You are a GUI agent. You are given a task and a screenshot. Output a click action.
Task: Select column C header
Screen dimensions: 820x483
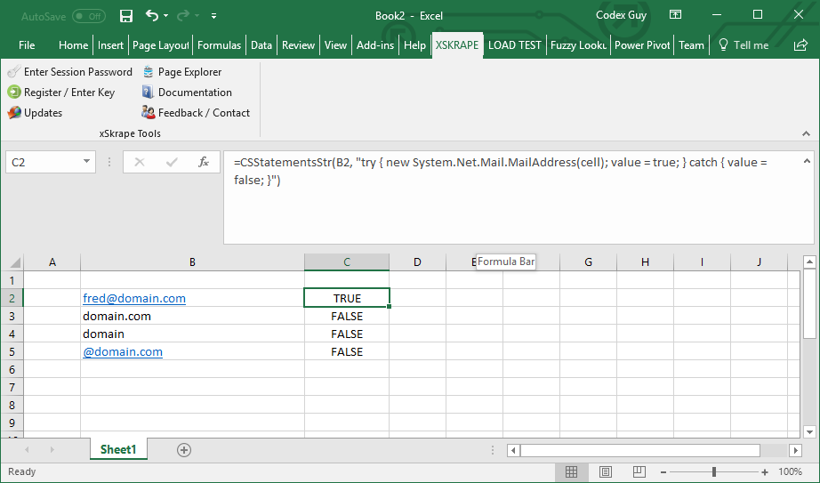[x=347, y=262]
